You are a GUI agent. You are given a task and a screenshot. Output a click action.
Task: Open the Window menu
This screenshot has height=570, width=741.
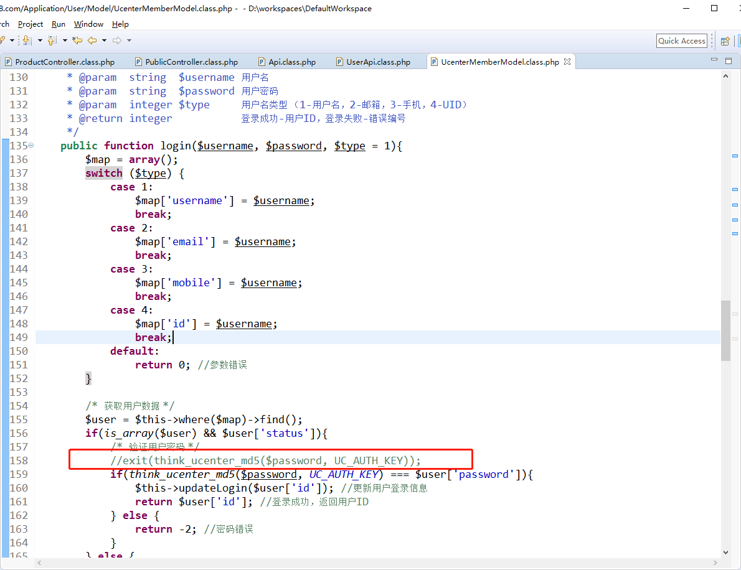coord(88,24)
